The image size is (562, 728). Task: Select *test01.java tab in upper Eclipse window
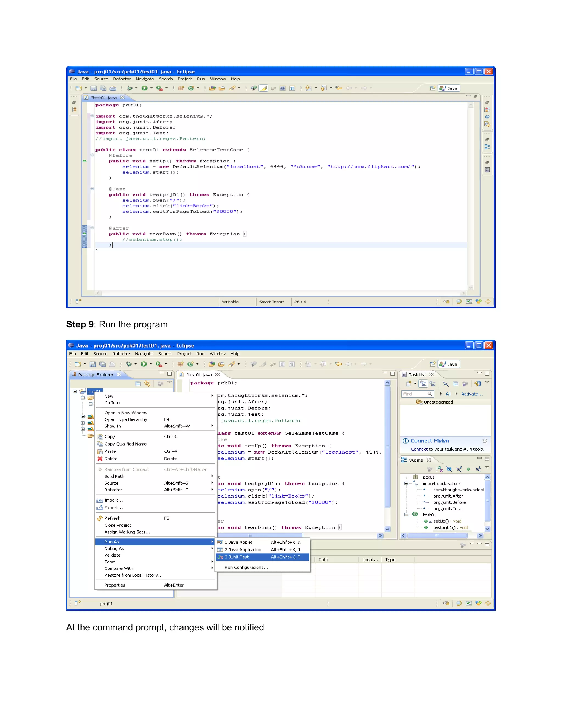pyautogui.click(x=104, y=98)
